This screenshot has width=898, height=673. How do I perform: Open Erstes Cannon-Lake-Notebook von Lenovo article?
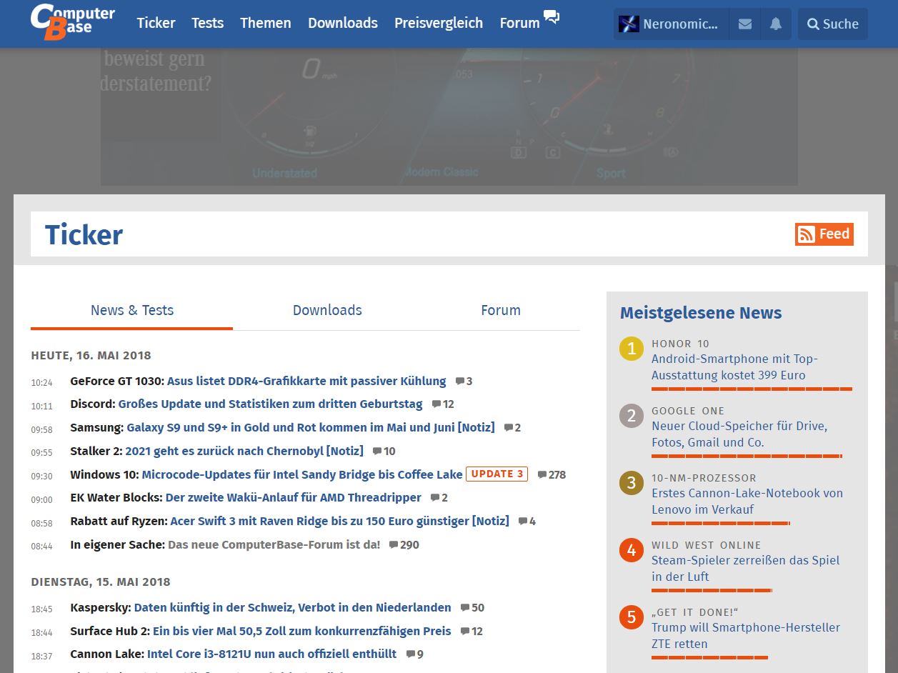(x=747, y=502)
